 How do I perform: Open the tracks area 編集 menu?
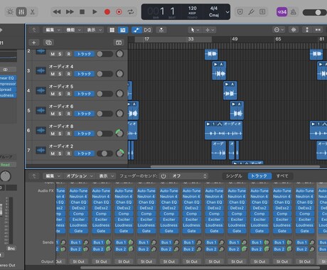pos(53,30)
